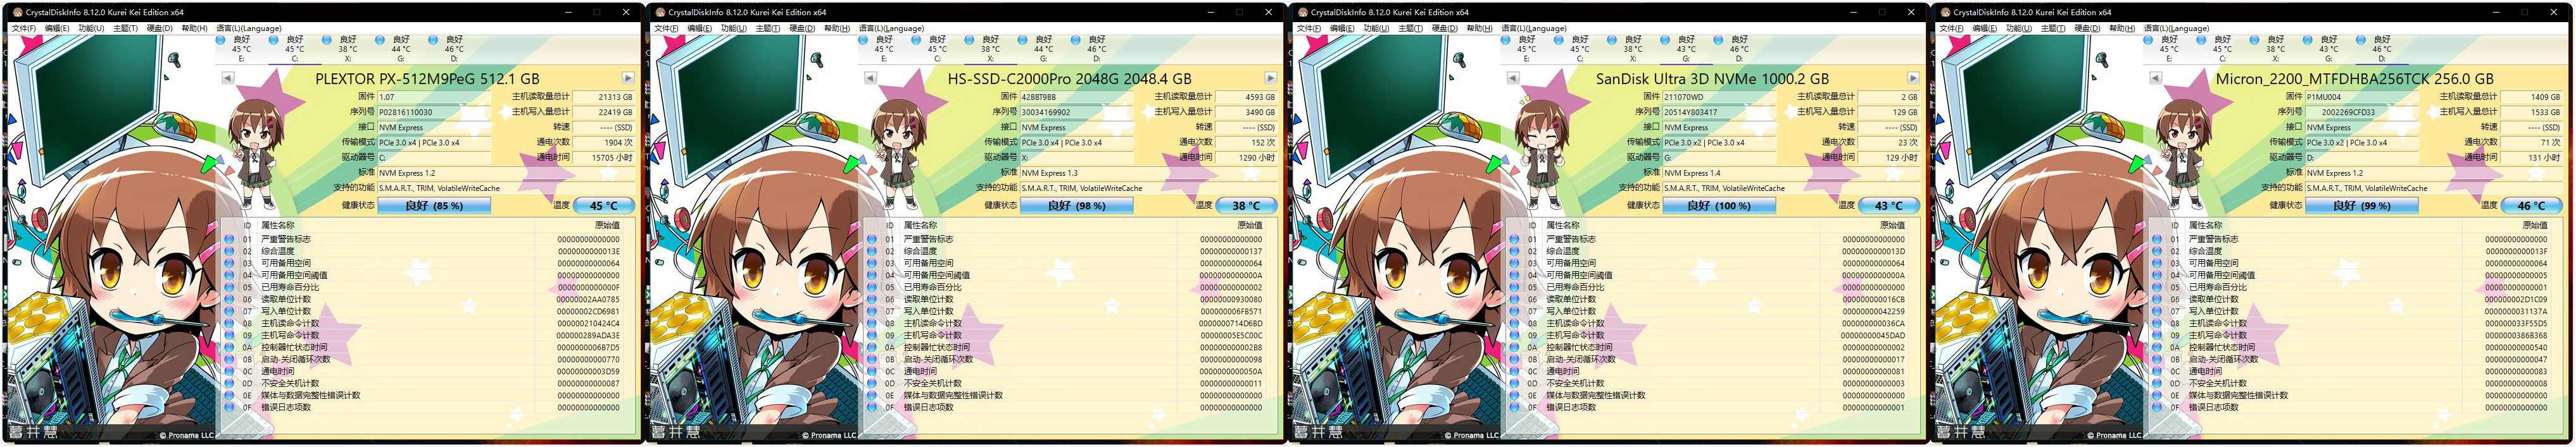Click status icon for row 0B 启动-关闭循环次数 in PLEXTOR window
The image size is (2576, 447).
[229, 359]
